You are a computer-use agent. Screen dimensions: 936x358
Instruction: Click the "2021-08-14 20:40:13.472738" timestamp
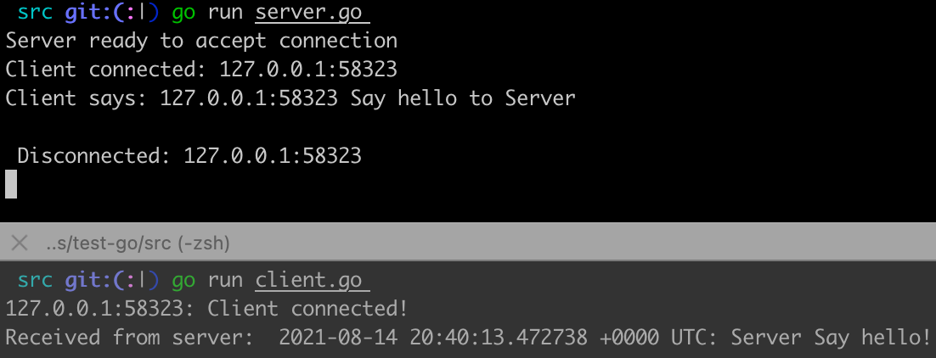(x=433, y=338)
